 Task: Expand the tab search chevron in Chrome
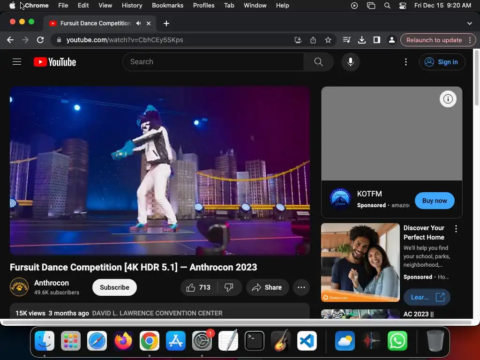coord(470,23)
